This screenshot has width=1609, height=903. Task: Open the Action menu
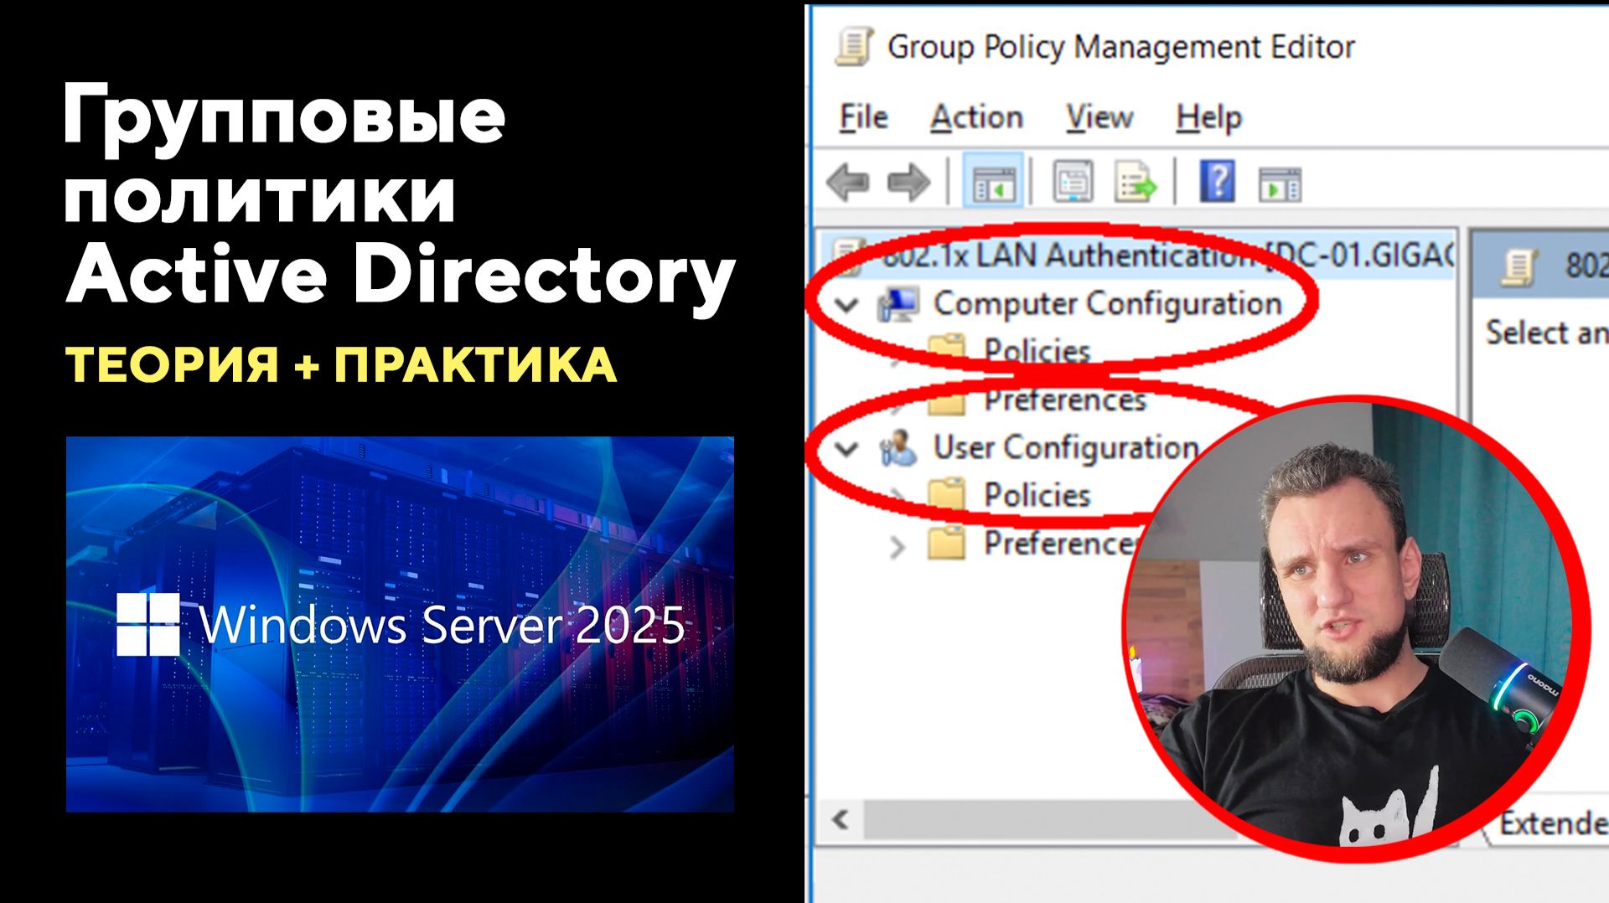976,117
